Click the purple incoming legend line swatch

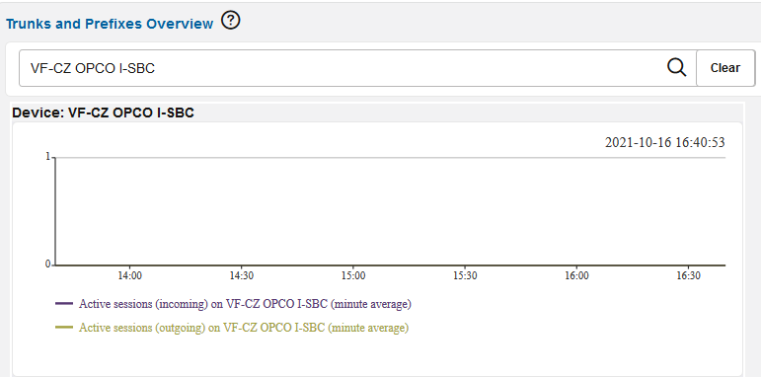click(64, 304)
